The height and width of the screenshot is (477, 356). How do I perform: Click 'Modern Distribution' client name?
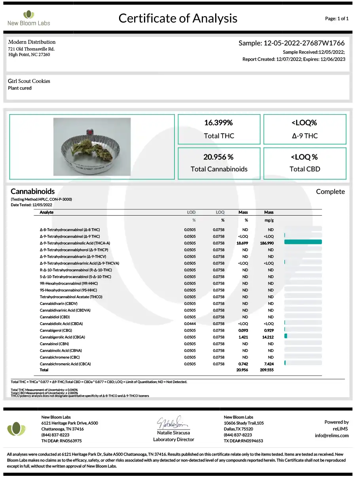[32, 42]
